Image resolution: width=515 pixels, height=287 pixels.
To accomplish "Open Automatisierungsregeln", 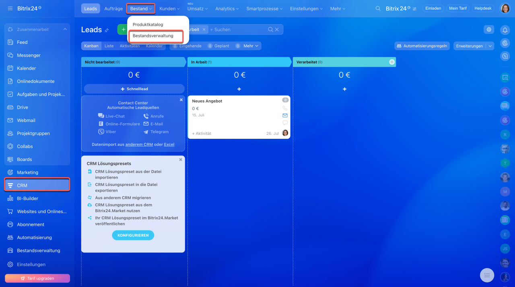I will (422, 46).
